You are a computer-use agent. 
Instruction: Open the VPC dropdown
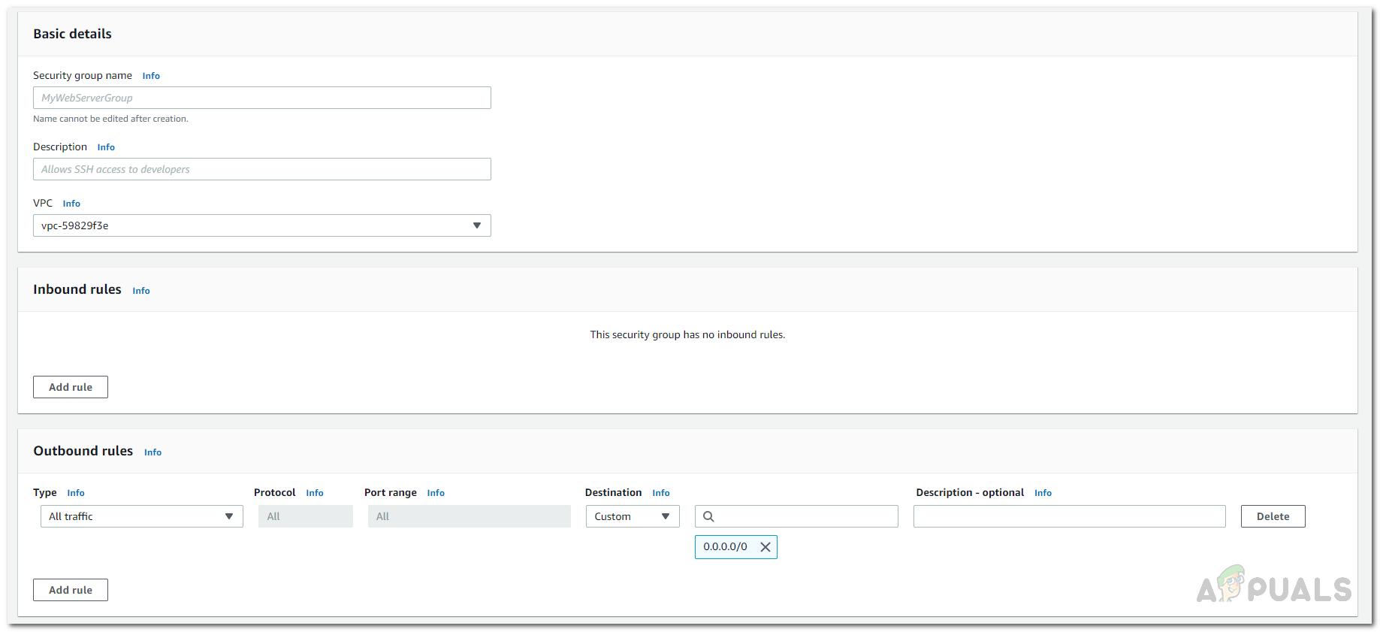coord(261,225)
